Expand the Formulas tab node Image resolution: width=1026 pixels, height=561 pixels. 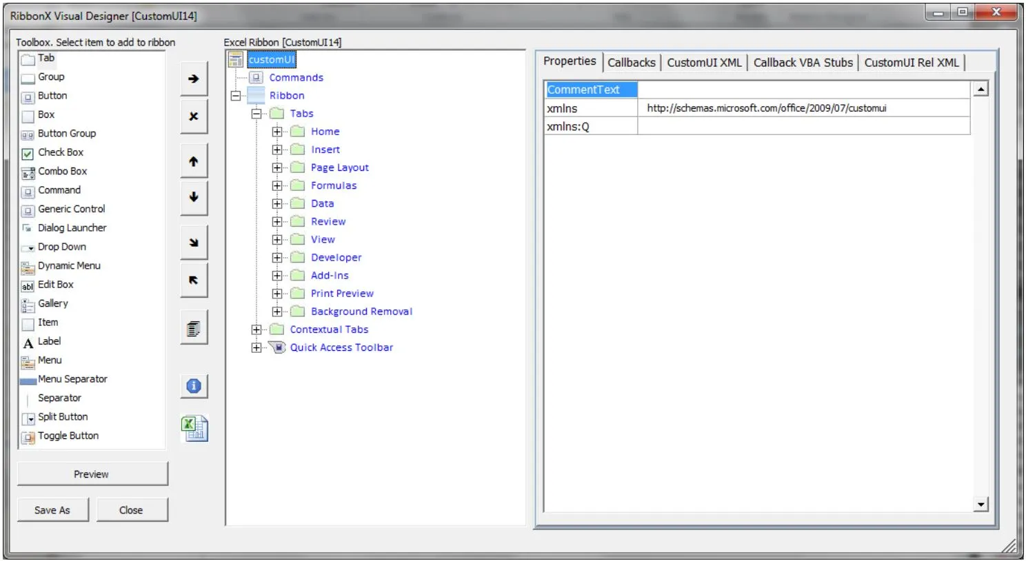click(x=277, y=185)
